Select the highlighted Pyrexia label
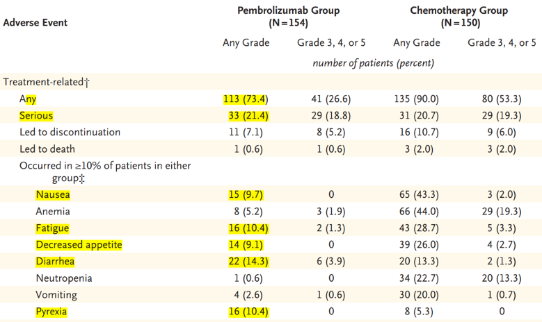Viewport: 542px width, 322px height. coord(53,312)
